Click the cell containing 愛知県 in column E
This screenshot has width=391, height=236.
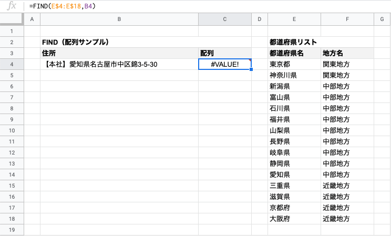click(294, 175)
